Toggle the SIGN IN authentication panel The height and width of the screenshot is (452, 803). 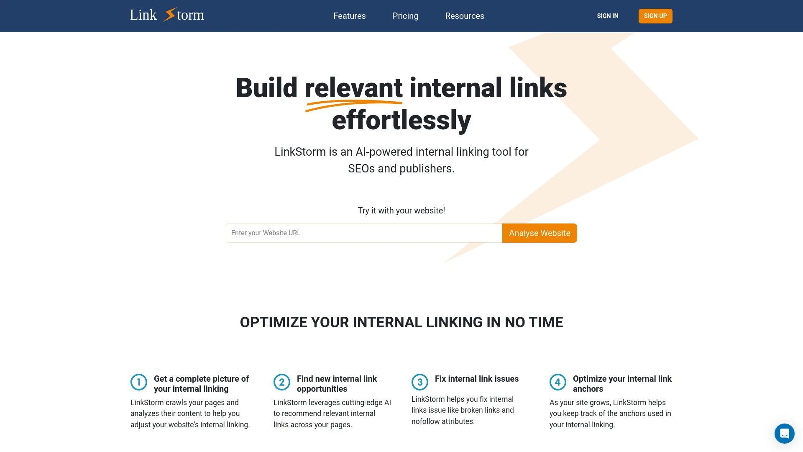coord(608,15)
